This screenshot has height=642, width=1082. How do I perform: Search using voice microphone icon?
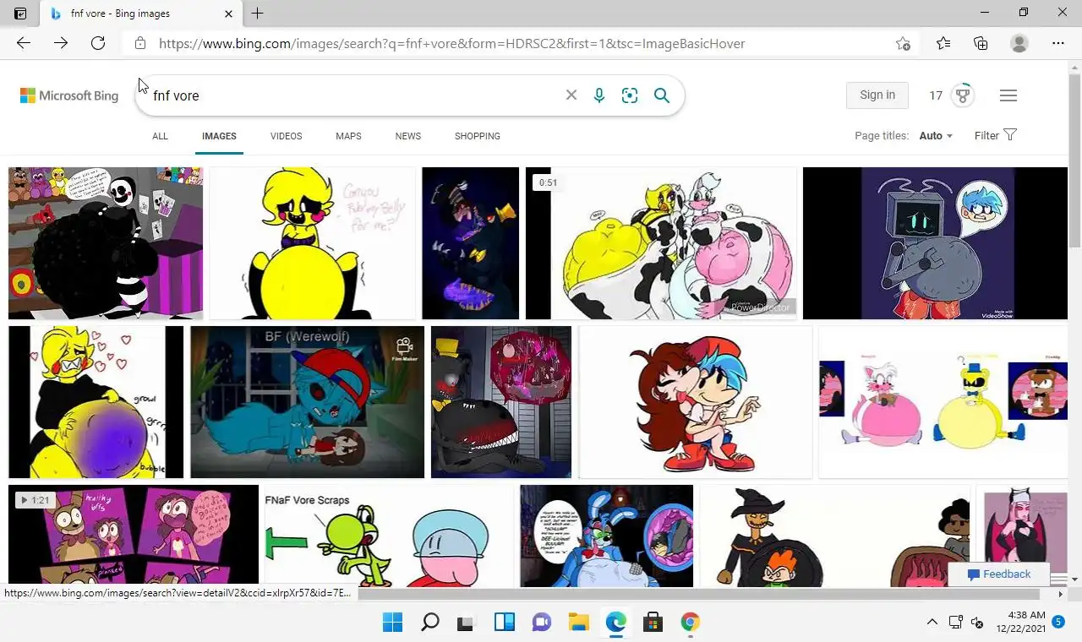tap(599, 95)
